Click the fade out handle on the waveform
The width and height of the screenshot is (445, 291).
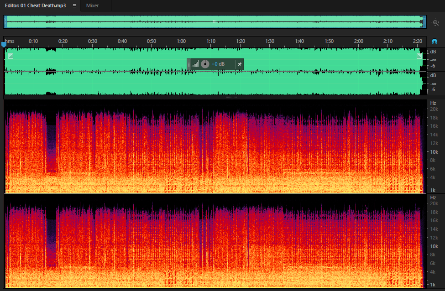[419, 56]
